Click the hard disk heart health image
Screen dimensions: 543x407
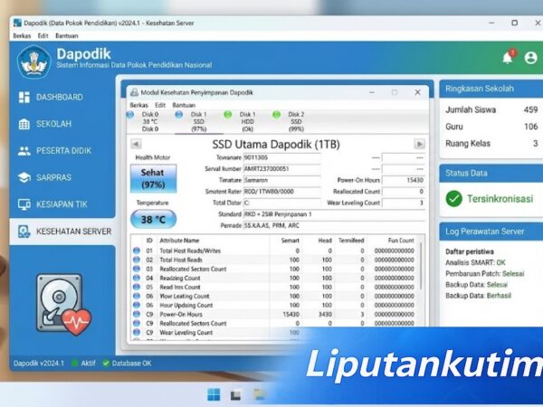pos(63,305)
